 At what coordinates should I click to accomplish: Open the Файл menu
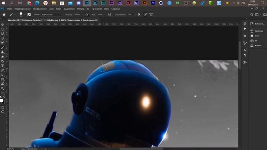tap(10, 9)
